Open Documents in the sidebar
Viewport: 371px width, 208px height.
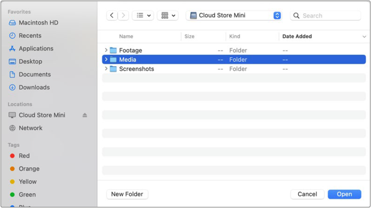point(35,75)
